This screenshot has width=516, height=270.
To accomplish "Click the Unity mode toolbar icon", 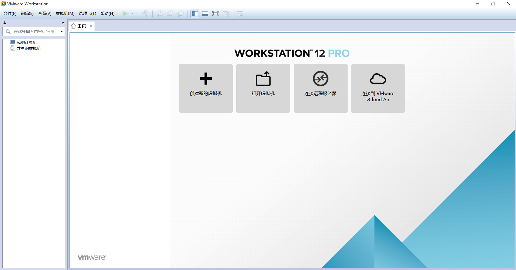I will click(x=226, y=13).
